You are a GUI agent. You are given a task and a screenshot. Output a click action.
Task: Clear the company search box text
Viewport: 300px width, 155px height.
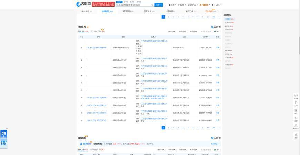coord(152,5)
